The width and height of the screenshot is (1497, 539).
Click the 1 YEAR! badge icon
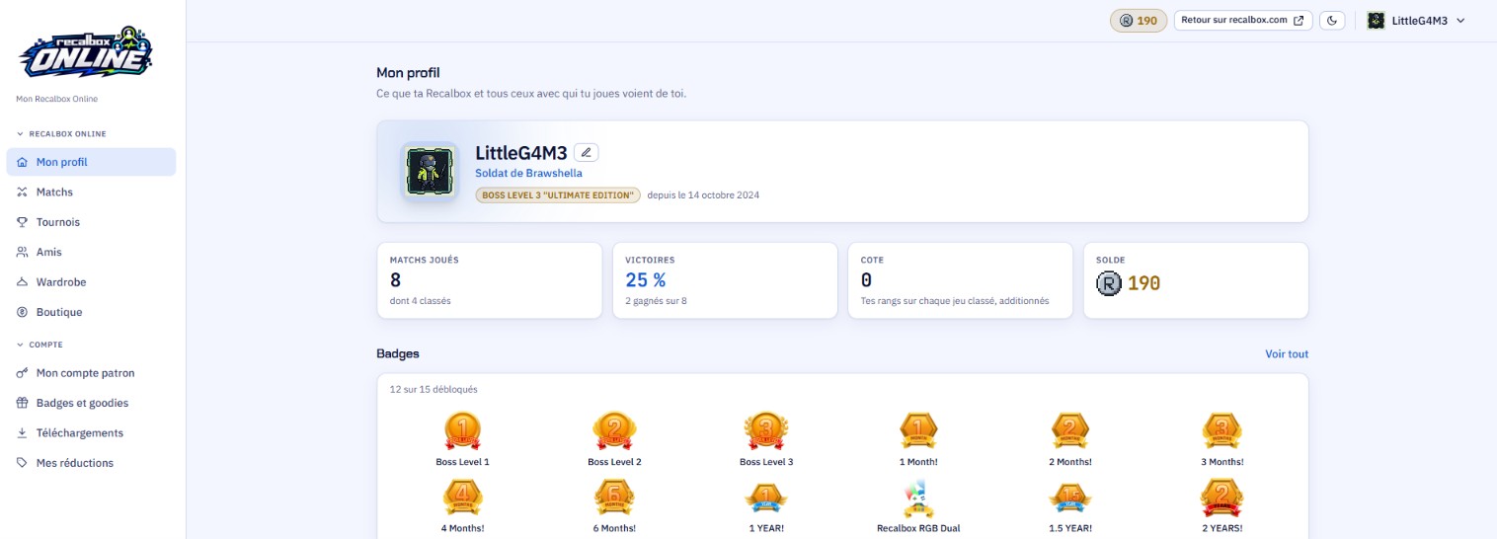coord(766,499)
